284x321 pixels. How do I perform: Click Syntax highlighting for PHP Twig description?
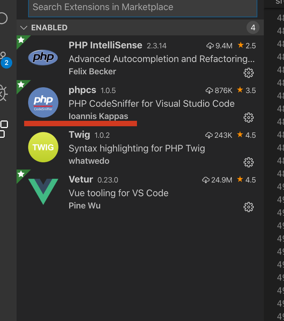tap(137, 149)
